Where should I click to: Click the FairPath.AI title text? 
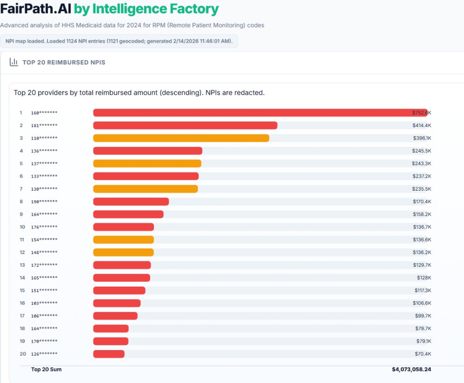click(36, 9)
